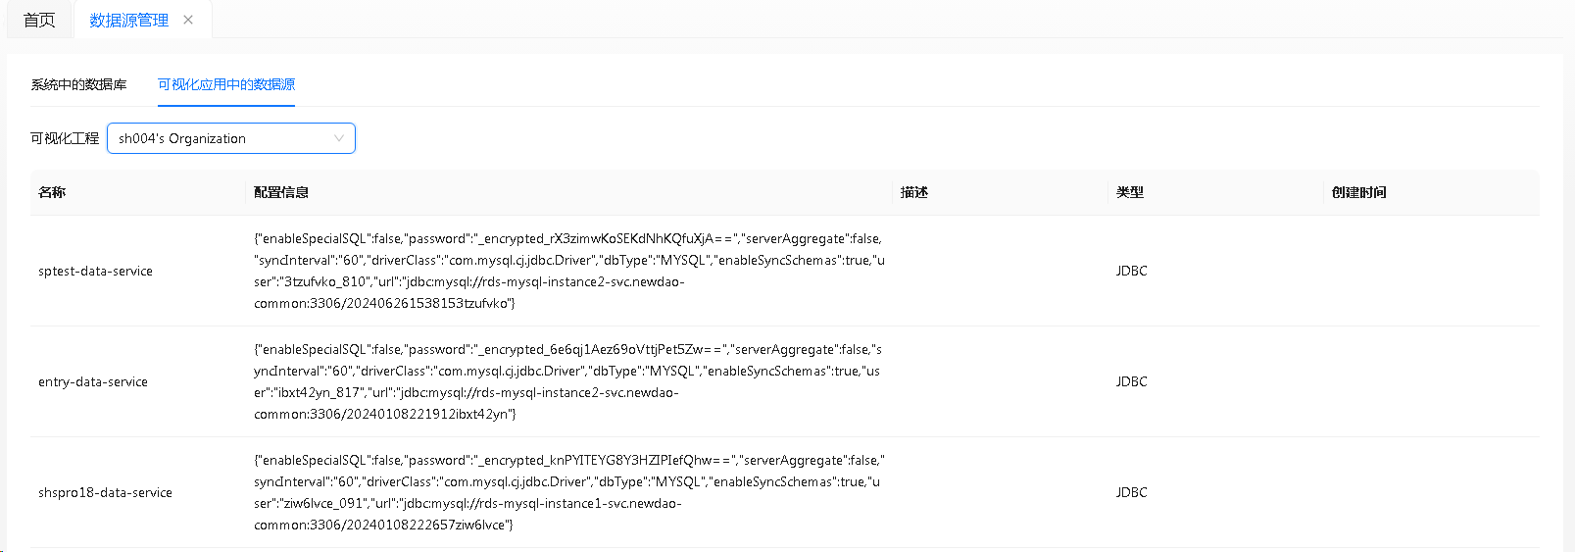Click JDBC type in shspro18-data-service row
The width and height of the screenshot is (1575, 552).
pos(1131,492)
